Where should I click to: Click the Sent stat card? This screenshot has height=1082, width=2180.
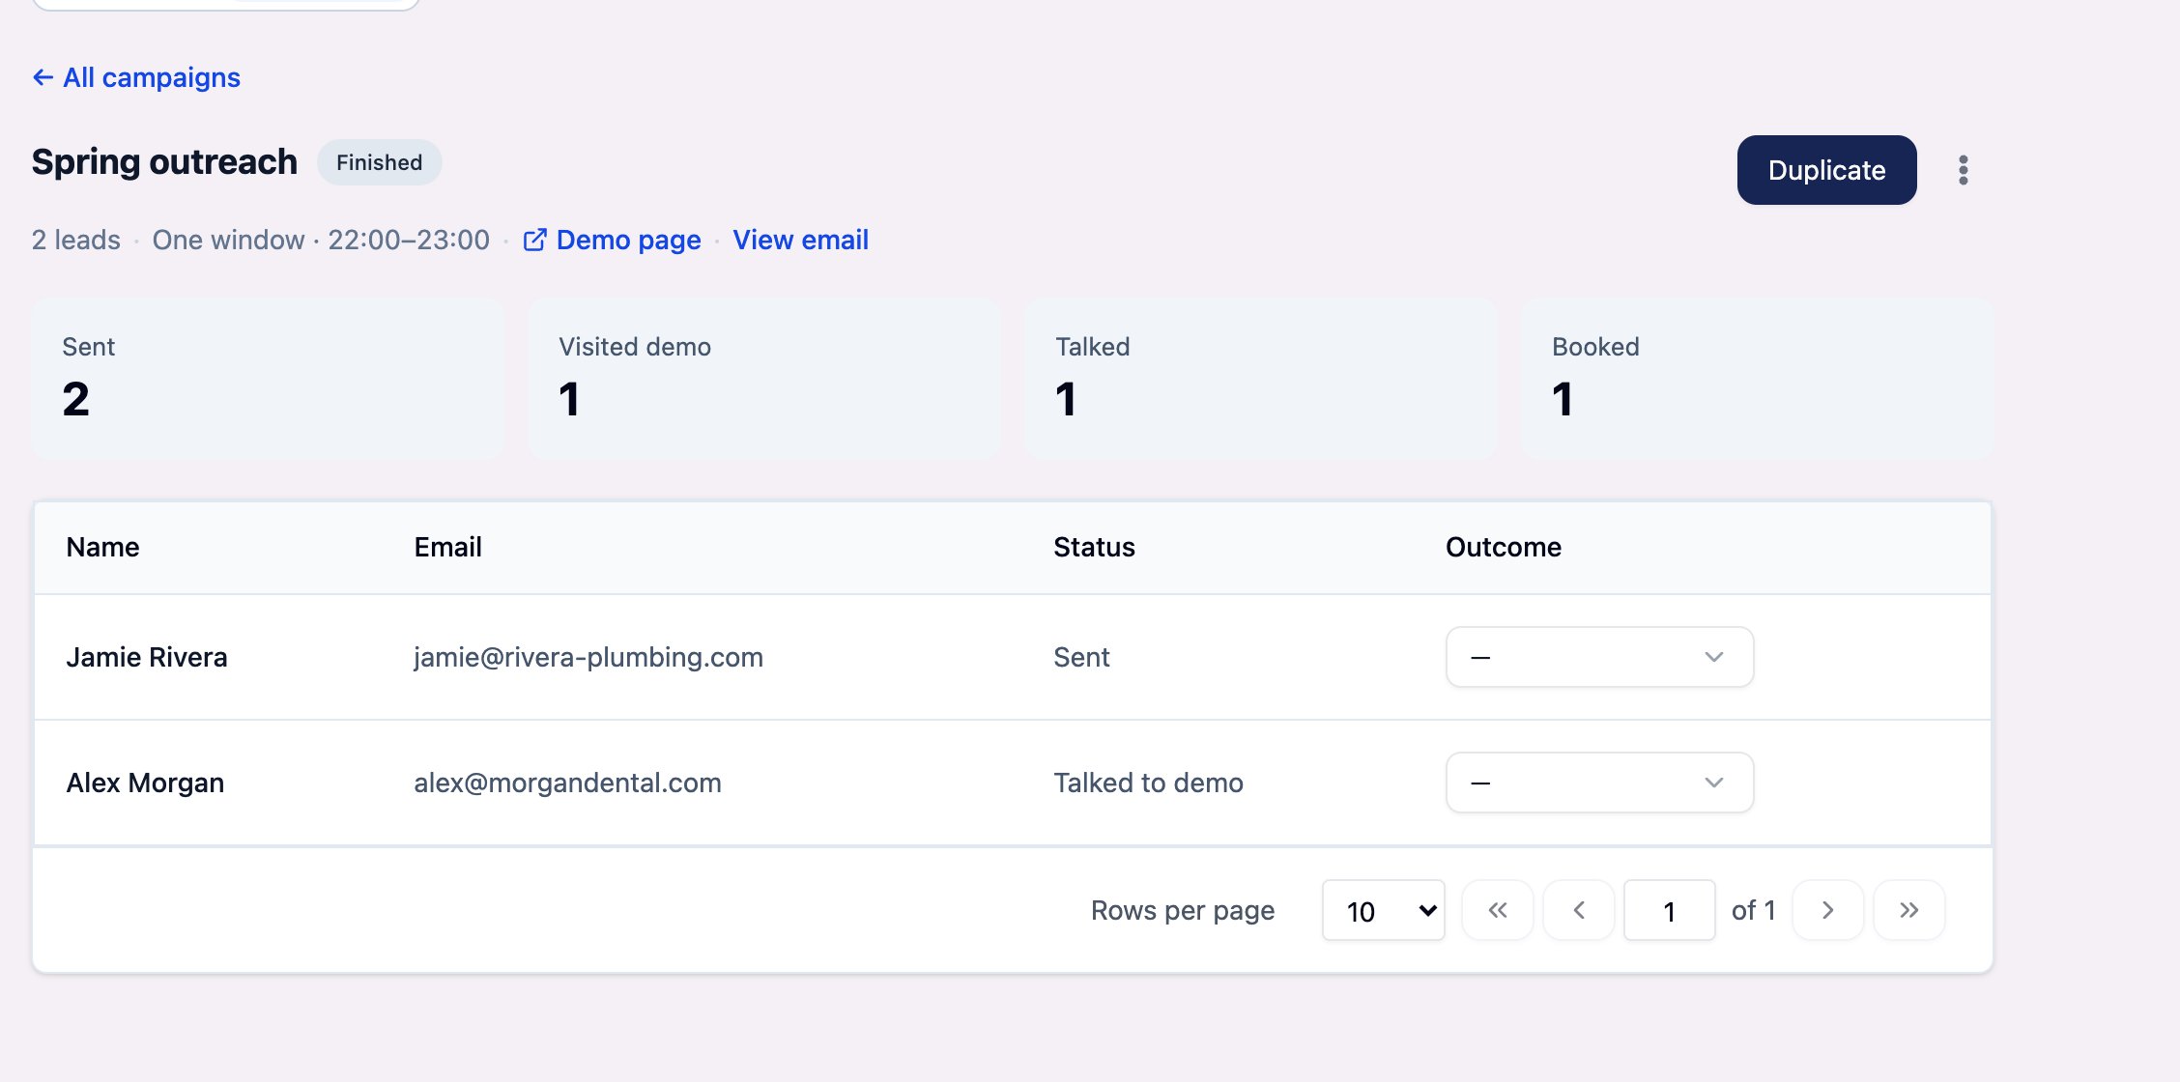point(268,379)
